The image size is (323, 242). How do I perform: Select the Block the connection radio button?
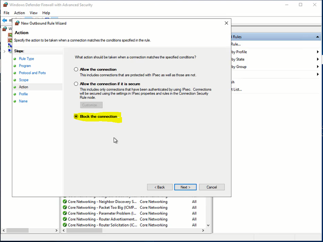[x=76, y=116]
